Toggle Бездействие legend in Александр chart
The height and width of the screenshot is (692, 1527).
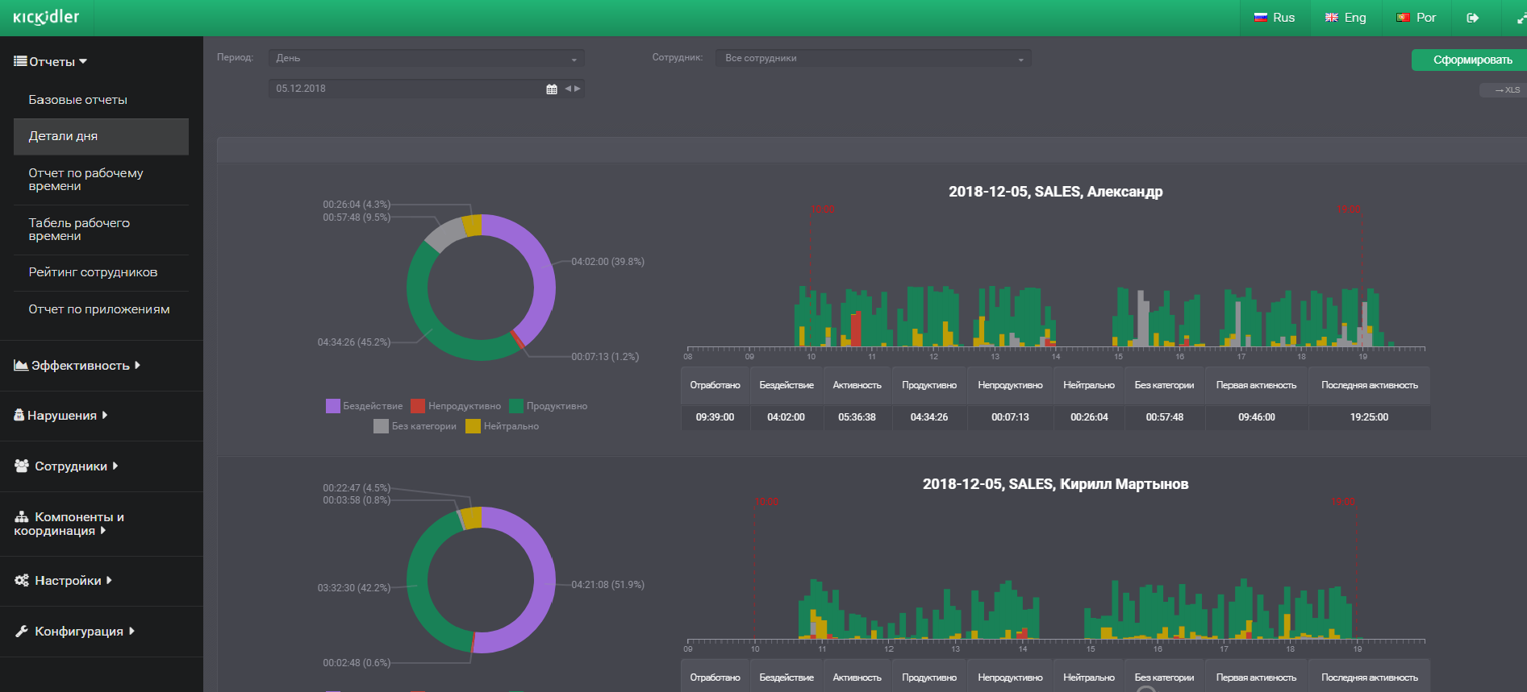(x=364, y=406)
